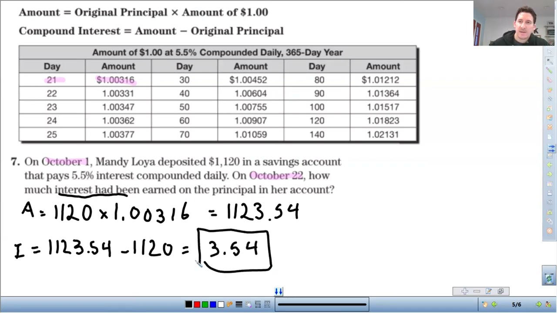The width and height of the screenshot is (557, 313).
Task: Click the orange undo arrow in side toolbar
Action: [549, 117]
